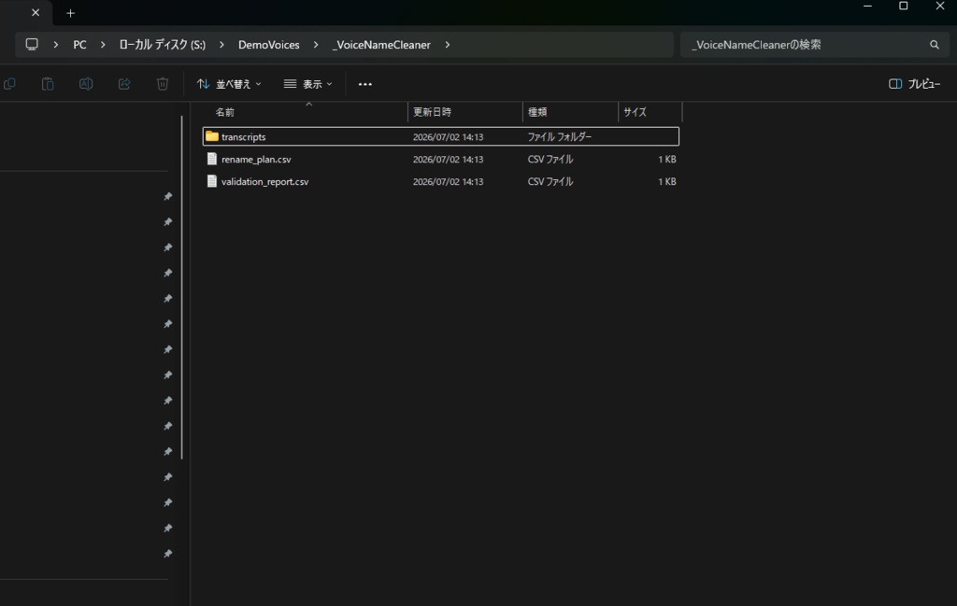Click the Copy icon in the toolbar
The height and width of the screenshot is (606, 957).
click(9, 84)
